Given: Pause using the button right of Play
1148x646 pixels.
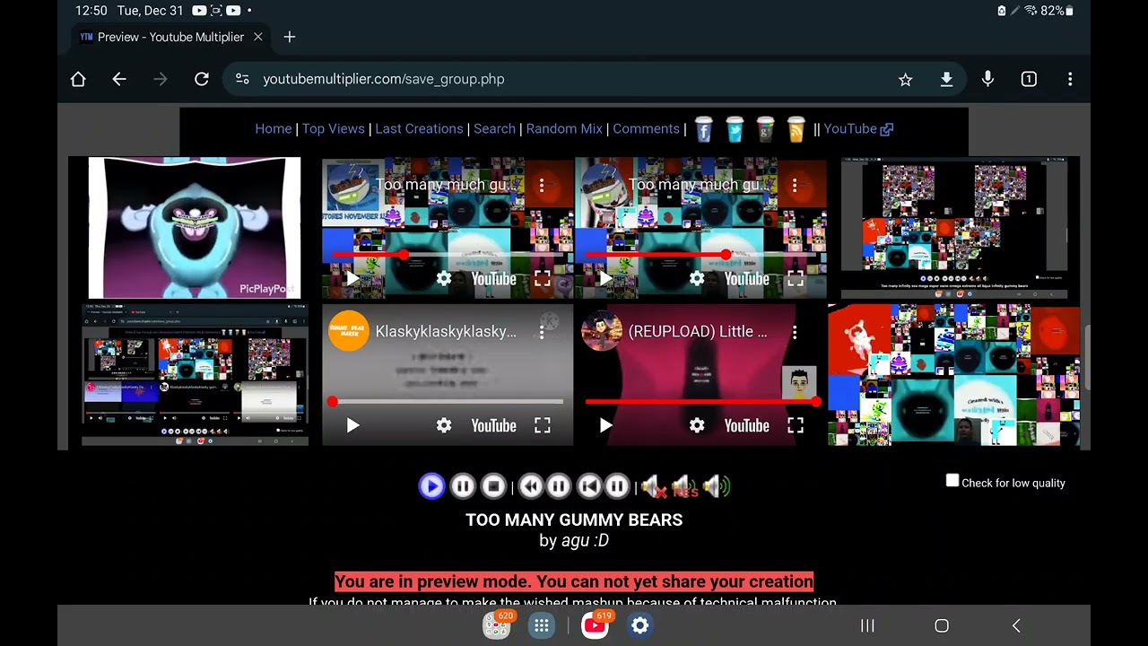Looking at the screenshot, I should click(463, 486).
